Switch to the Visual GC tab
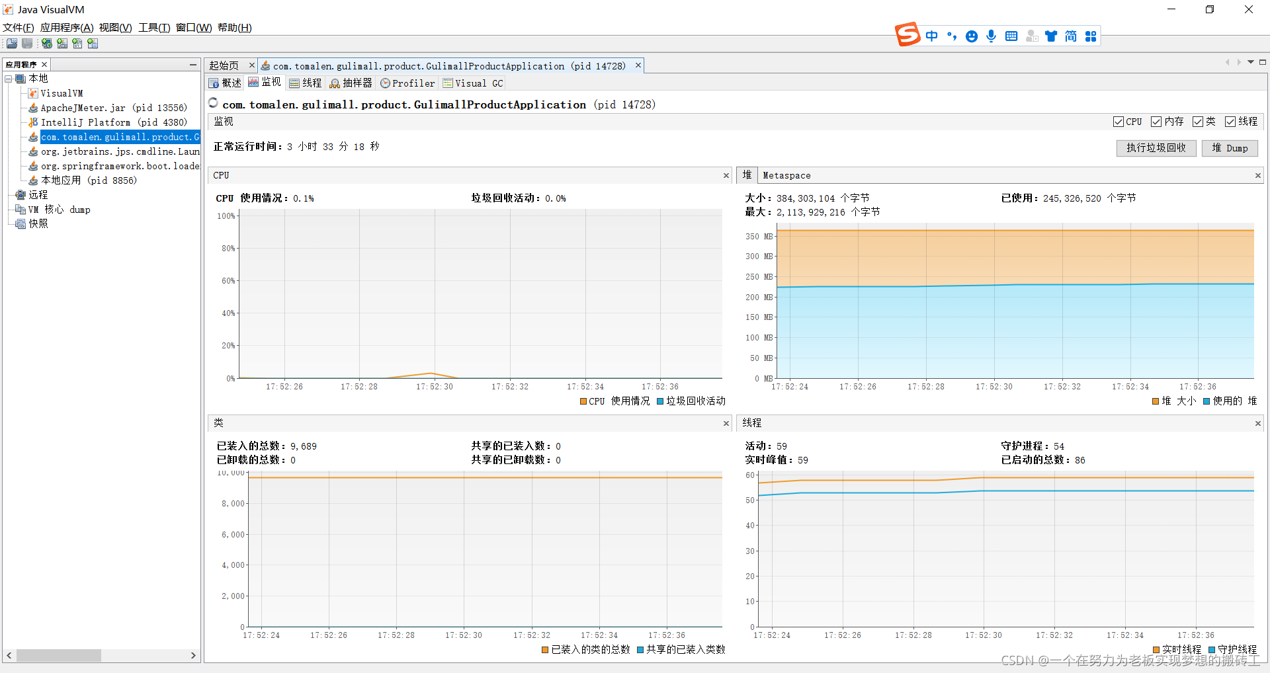This screenshot has height=673, width=1270. 473,83
